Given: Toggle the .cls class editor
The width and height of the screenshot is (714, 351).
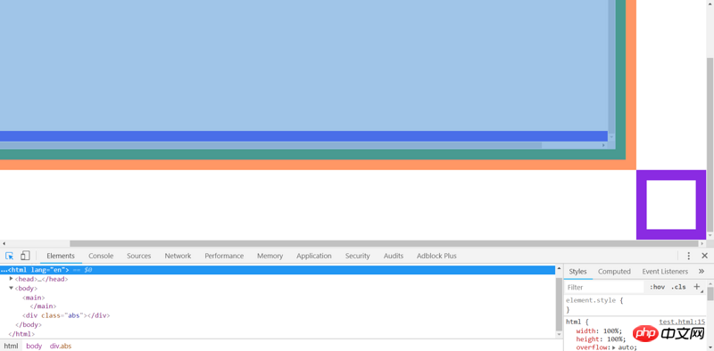Looking at the screenshot, I should point(678,288).
